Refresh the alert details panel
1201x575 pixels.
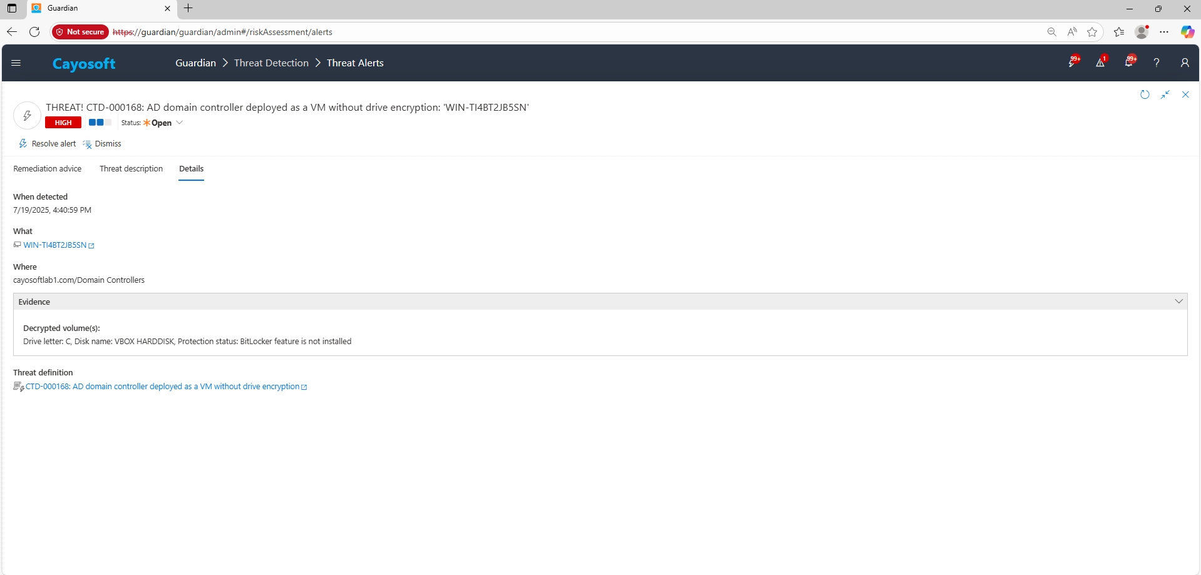(1145, 94)
